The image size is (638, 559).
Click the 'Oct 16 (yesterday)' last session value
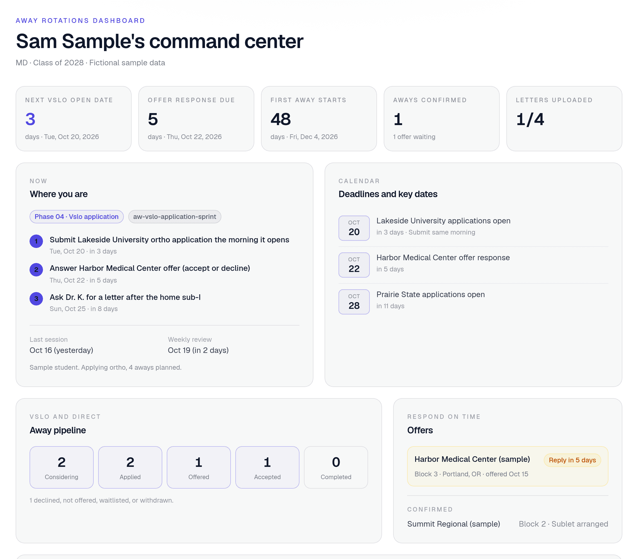point(61,350)
